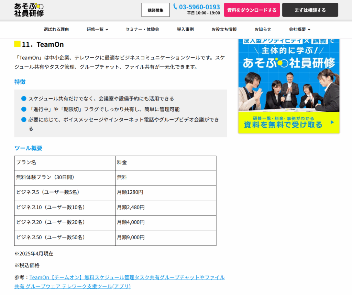Open セミナー・体験会 menu item
Image resolution: width=352 pixels, height=295 pixels.
[x=142, y=30]
